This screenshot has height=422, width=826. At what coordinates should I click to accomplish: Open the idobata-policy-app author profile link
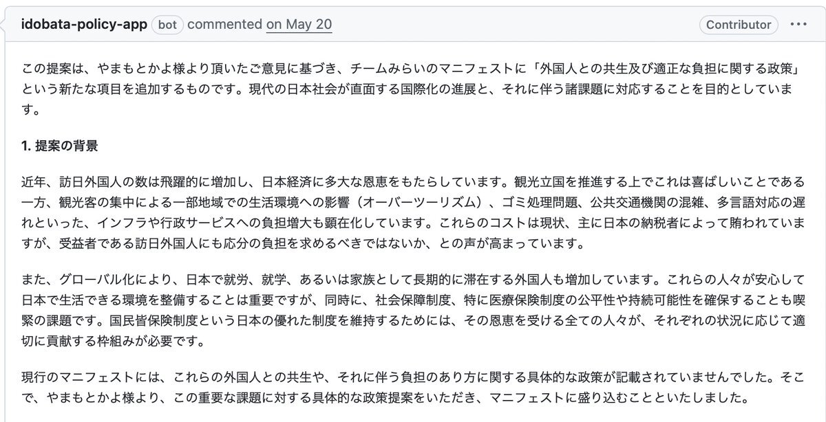point(84,25)
